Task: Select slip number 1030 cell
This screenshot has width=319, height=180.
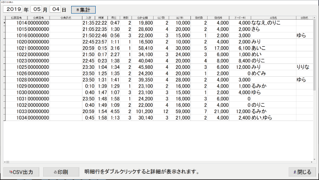Action: click(x=16, y=92)
